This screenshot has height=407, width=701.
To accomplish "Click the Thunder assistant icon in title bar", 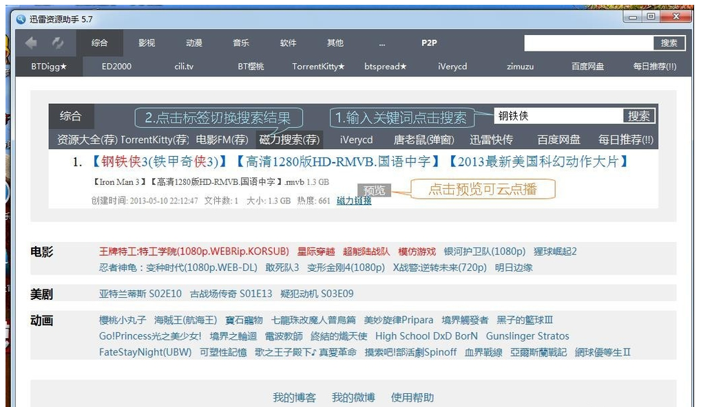I will (21, 19).
